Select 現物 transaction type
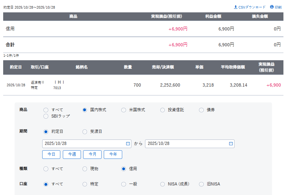292x195 pixels. click(x=85, y=169)
